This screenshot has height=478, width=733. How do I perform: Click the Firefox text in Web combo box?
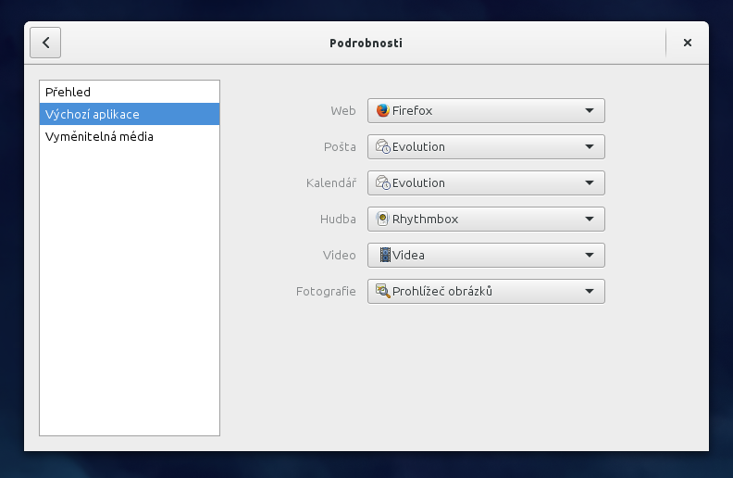pyautogui.click(x=412, y=110)
